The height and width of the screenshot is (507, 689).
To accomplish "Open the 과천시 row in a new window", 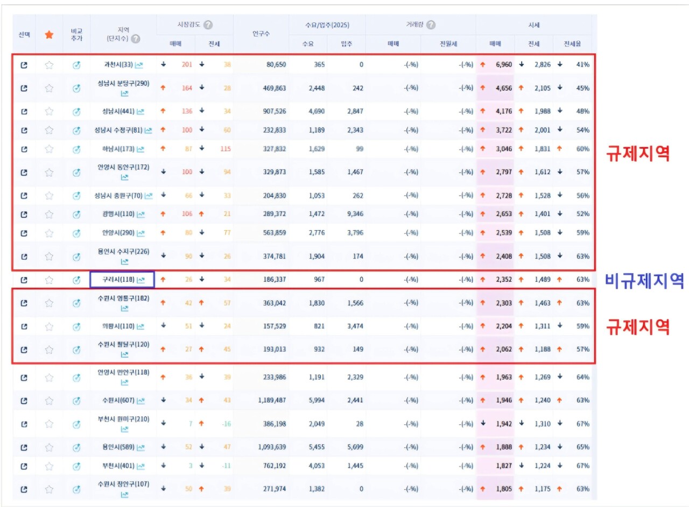I will point(24,65).
